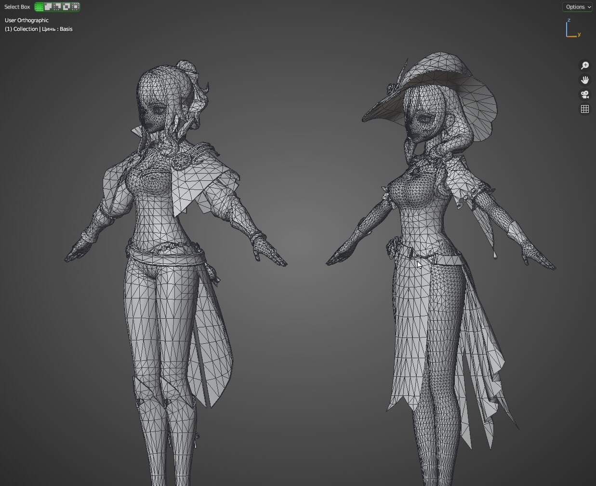Choose the 'Intersect selection' mode icon
Screen dimensions: 596x486
coord(76,7)
